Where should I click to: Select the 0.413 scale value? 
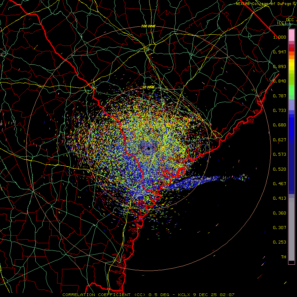pos(280,198)
